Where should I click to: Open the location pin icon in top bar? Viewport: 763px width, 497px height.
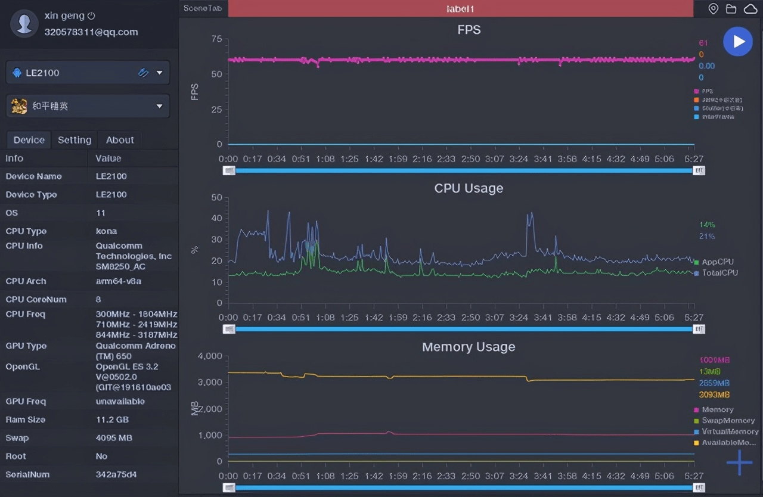[x=713, y=8]
